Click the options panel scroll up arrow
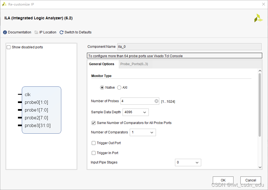This screenshot has width=268, height=190. [260, 71]
